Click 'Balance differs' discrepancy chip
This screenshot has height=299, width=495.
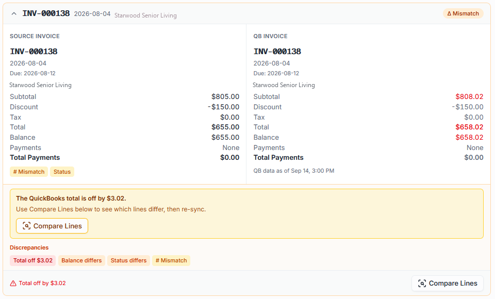[x=81, y=260]
